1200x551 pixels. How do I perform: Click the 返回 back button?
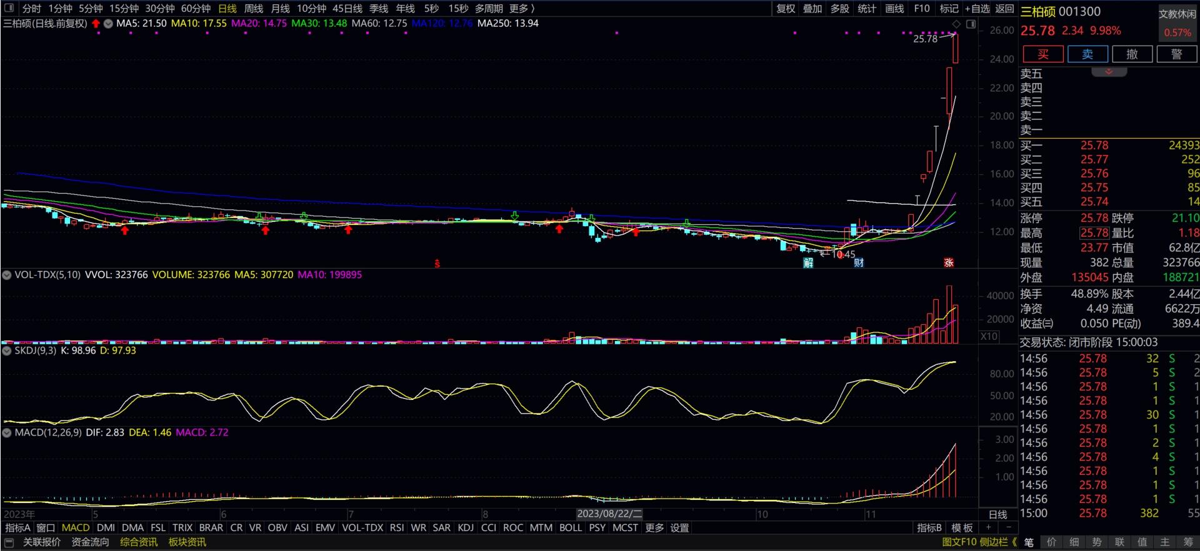1004,9
